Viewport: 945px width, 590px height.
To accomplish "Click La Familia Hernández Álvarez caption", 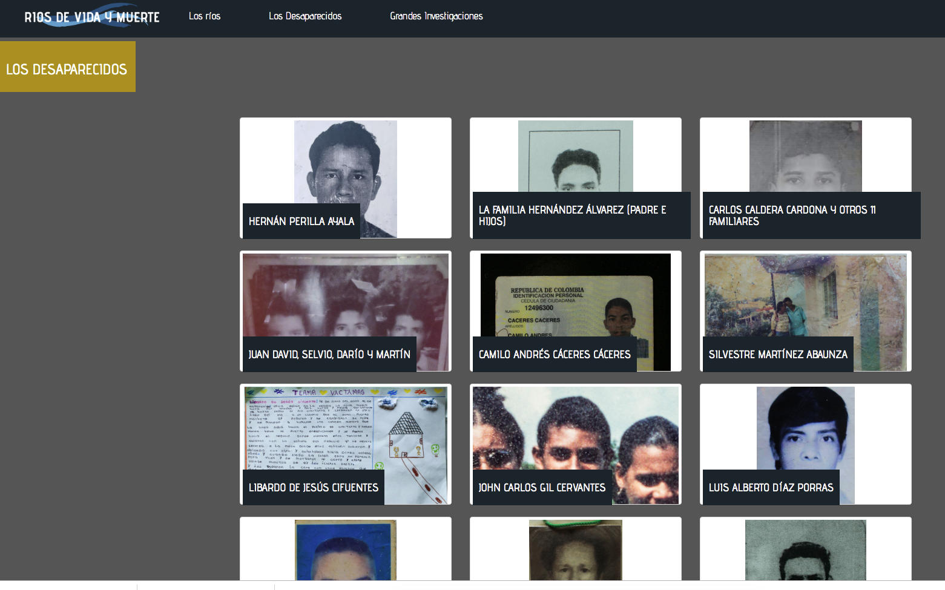I will coord(582,215).
